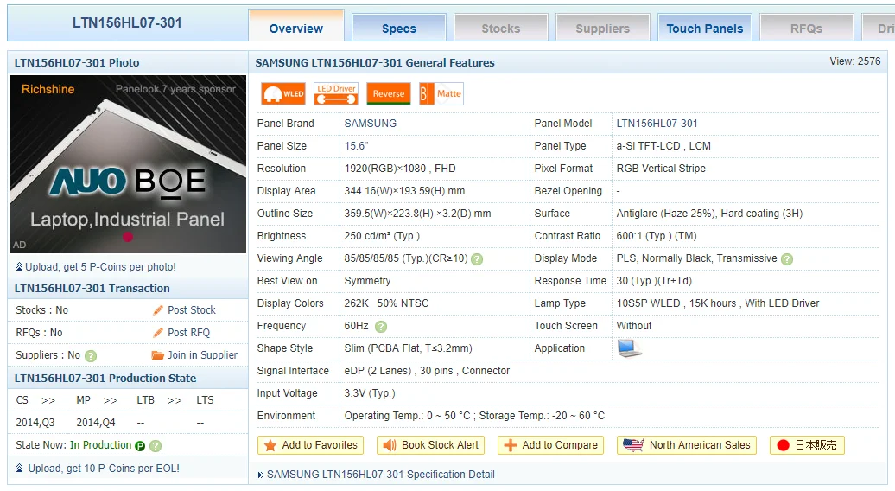Open Display Mode help question mark
The width and height of the screenshot is (895, 491).
tap(786, 259)
